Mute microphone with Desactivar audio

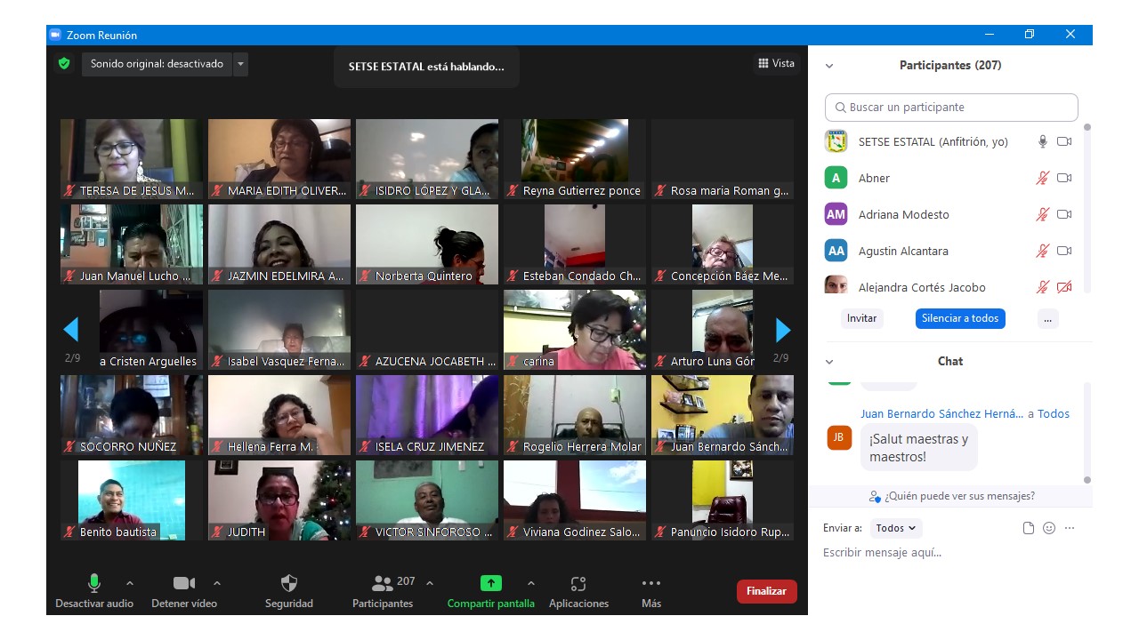[x=94, y=591]
